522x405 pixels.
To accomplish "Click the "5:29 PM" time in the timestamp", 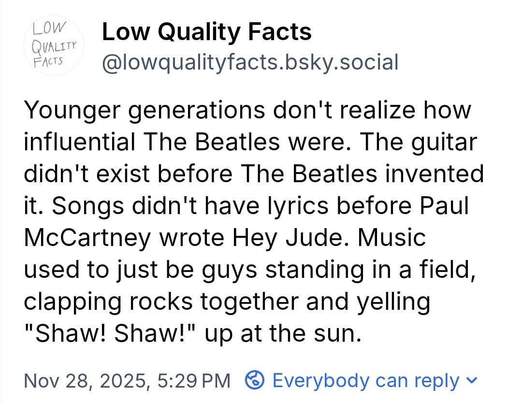I will (194, 380).
